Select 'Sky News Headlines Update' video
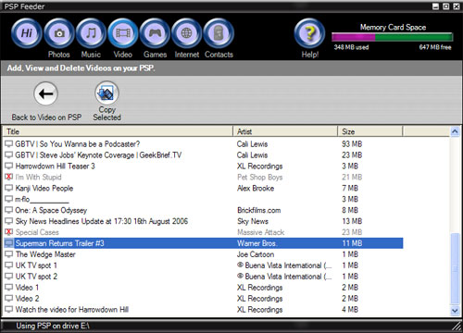Screen dimensions: 463x333 (203, 221)
